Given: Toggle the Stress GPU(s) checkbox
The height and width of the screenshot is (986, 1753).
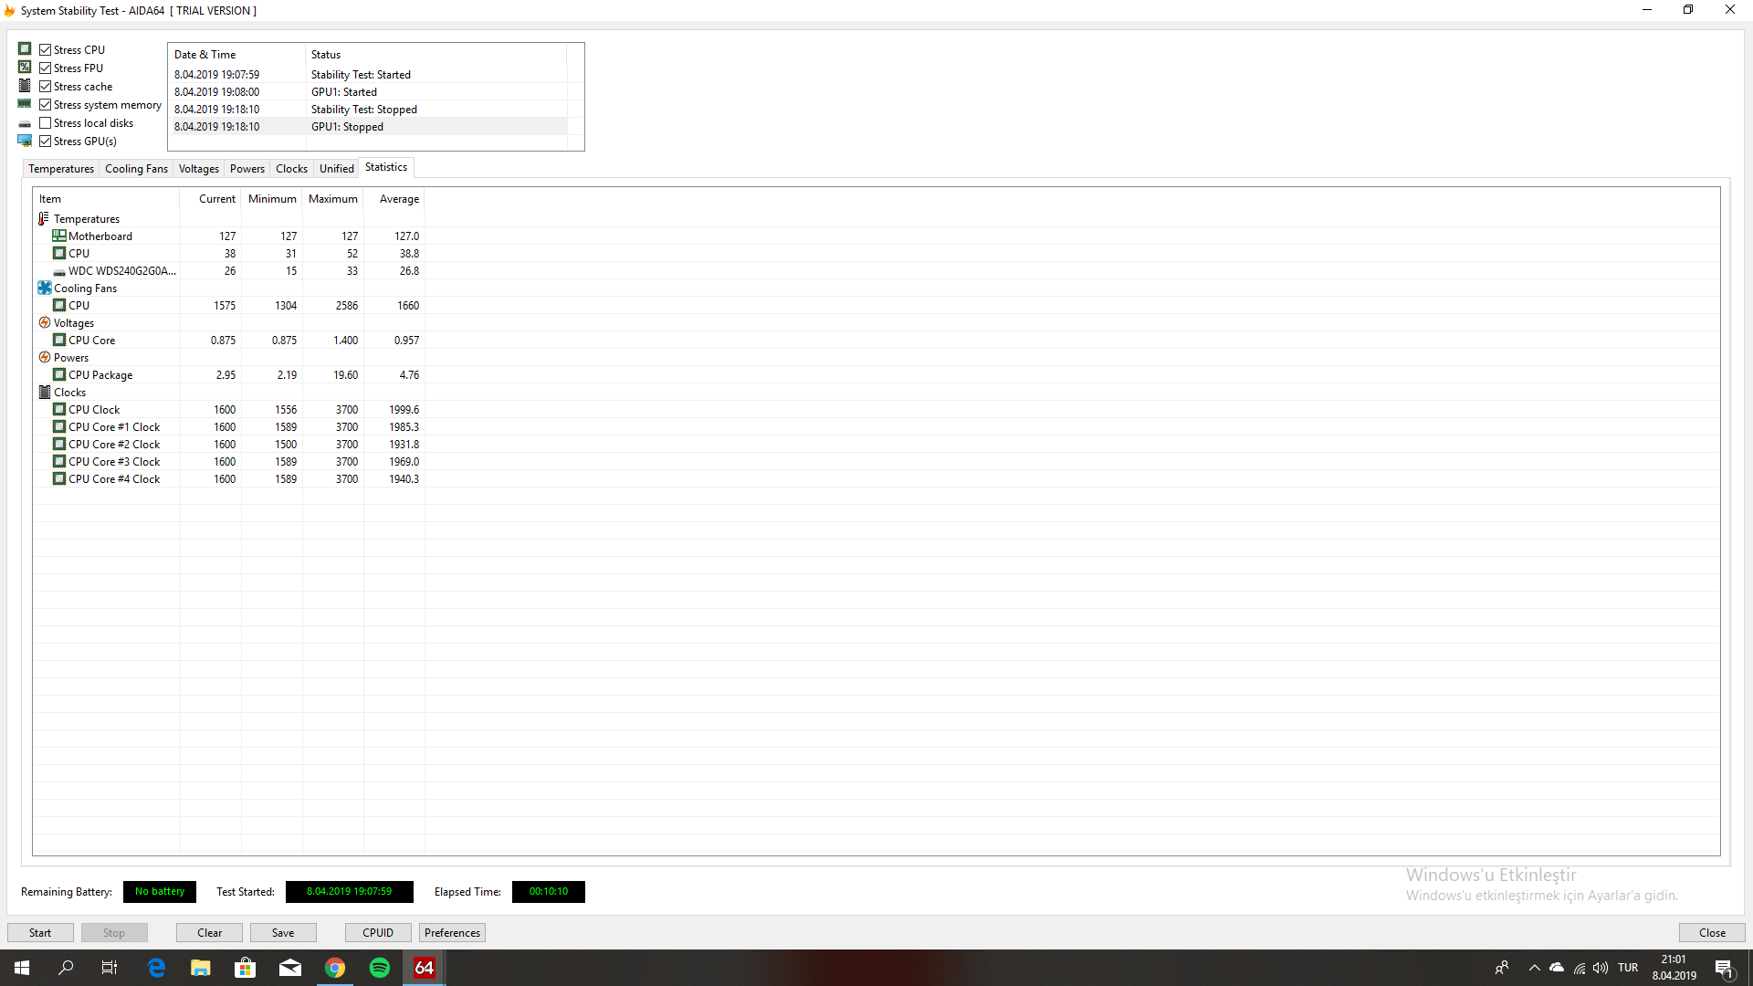Looking at the screenshot, I should pyautogui.click(x=46, y=142).
